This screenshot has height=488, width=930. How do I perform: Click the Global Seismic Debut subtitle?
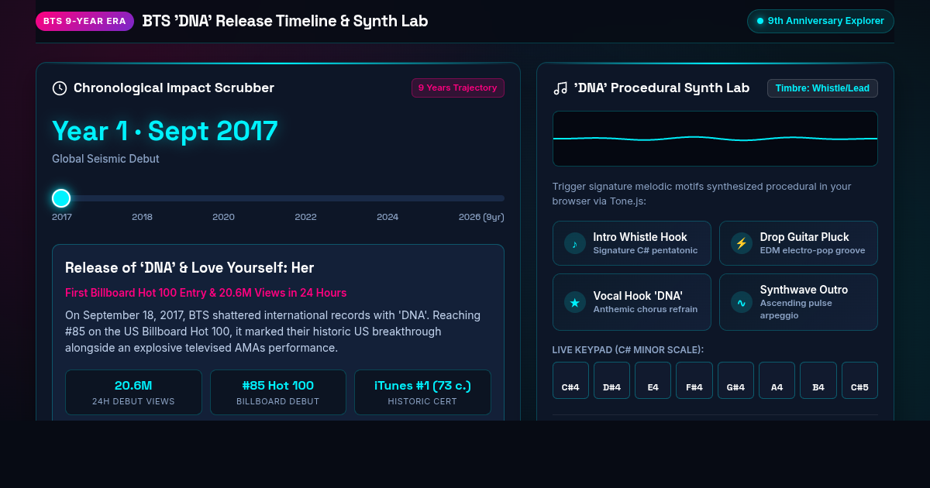tap(105, 159)
